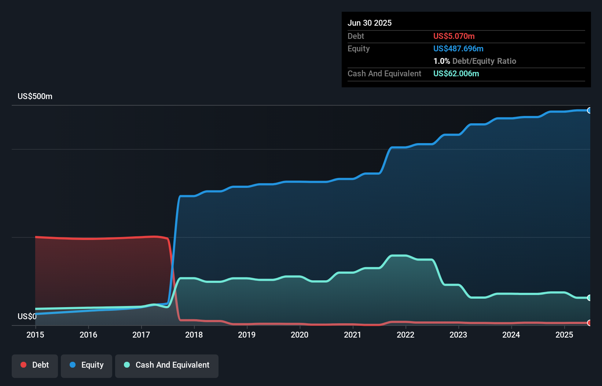This screenshot has height=386, width=602.
Task: Click the US$500m y-axis label
Action: (x=35, y=96)
